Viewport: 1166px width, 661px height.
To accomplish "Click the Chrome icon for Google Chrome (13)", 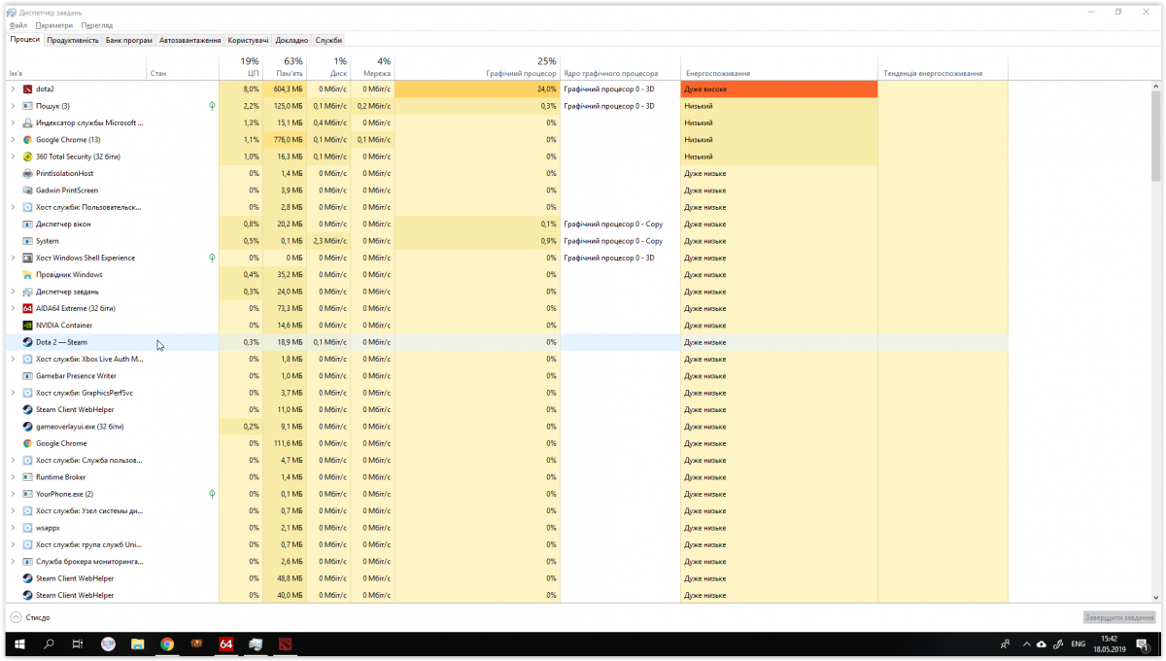I will pyautogui.click(x=27, y=140).
